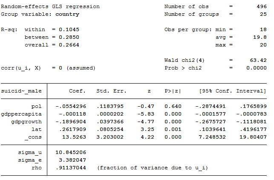Image resolution: width=274 pixels, height=180 pixels.
Task: Select the P>|z| column header
Action: pyautogui.click(x=173, y=91)
